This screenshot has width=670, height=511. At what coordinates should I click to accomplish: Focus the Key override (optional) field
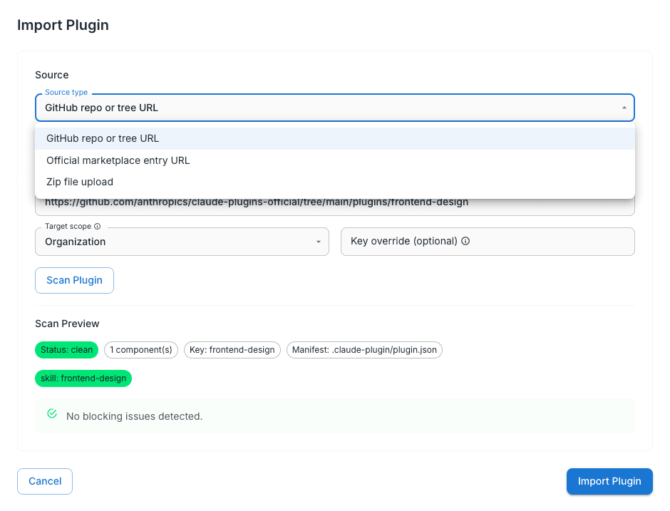(x=488, y=242)
